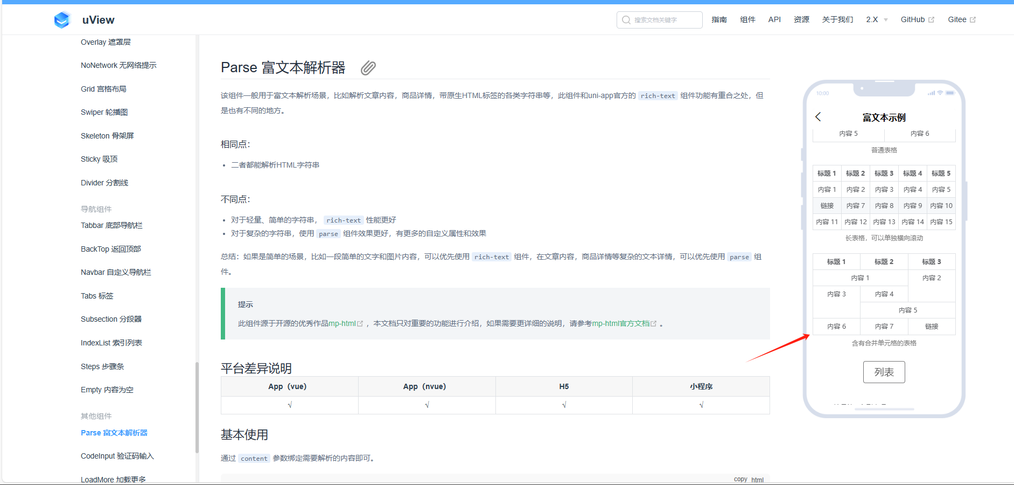1014x485 pixels.
Task: Click the 小程序 table header
Action: [701, 386]
